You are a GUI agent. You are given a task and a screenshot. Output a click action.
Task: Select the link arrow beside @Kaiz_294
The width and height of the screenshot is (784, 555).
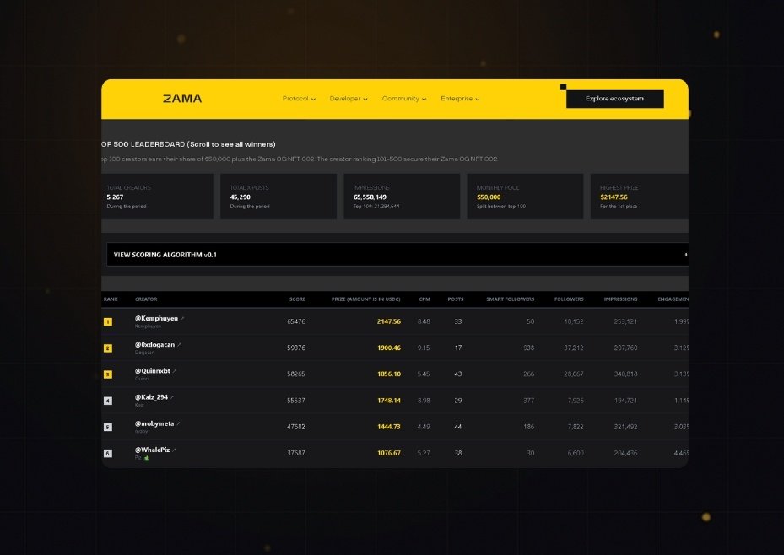172,397
